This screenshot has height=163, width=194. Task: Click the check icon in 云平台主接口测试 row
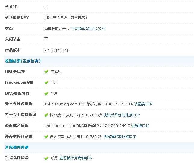click(x=46, y=115)
